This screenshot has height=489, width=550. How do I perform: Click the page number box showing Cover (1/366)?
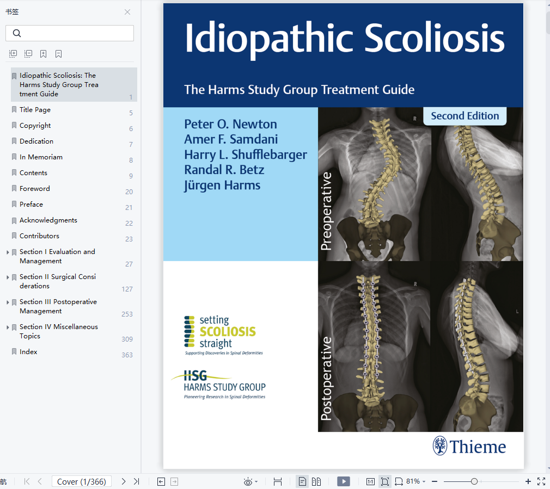(x=81, y=481)
